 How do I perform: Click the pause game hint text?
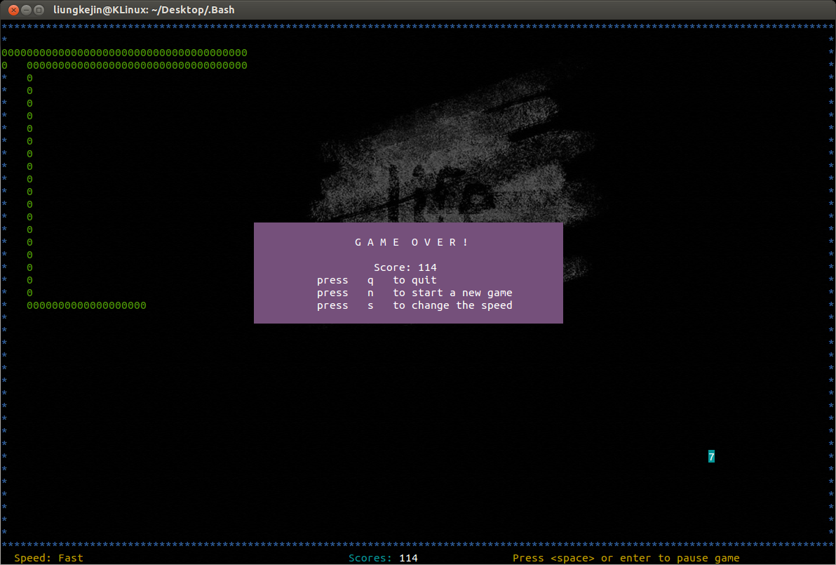coord(626,558)
